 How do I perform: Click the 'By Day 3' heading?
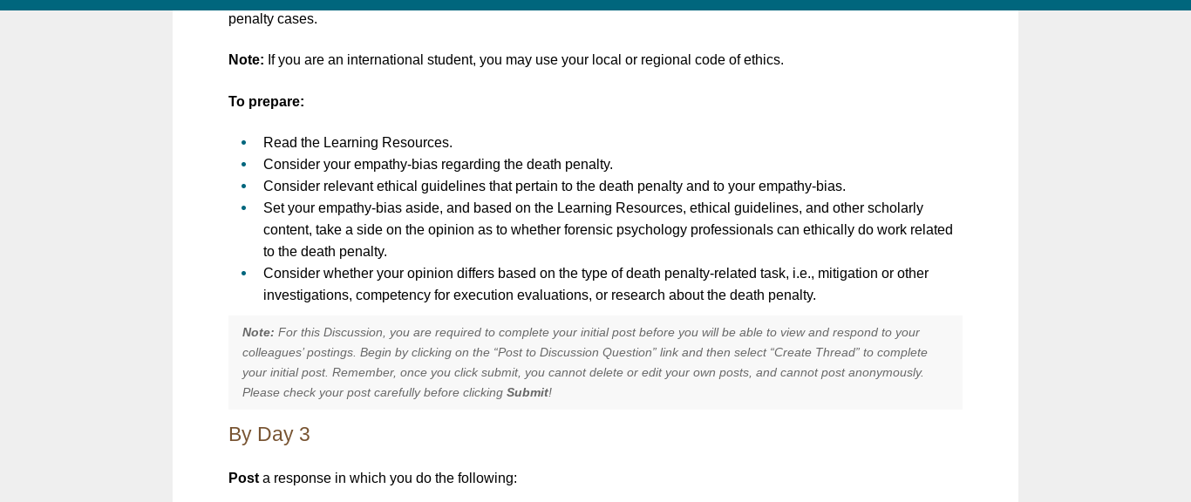[269, 434]
